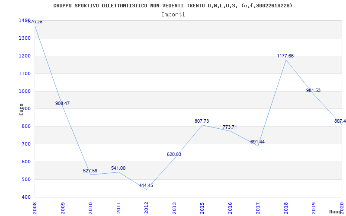Viewport: 346px width, 216px height.
Task: Click the 400 y-axis tick label
Action: (x=26, y=197)
